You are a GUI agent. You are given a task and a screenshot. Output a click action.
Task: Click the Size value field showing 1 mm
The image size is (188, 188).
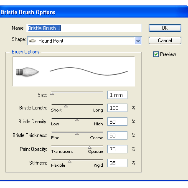click(x=117, y=95)
